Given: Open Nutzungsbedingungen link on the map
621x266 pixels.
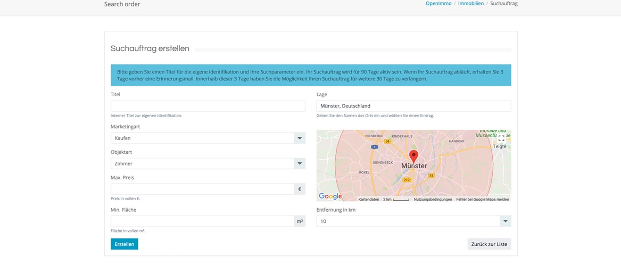Looking at the screenshot, I should coord(433,199).
